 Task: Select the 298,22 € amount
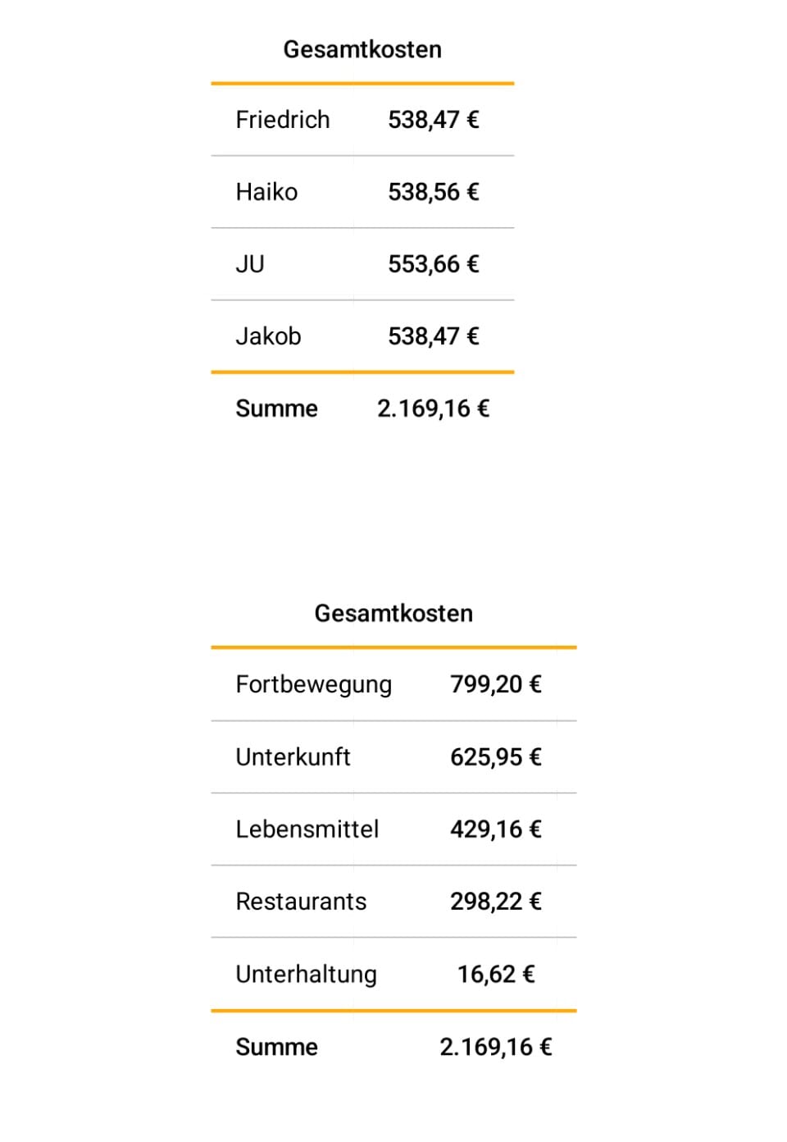pyautogui.click(x=495, y=902)
